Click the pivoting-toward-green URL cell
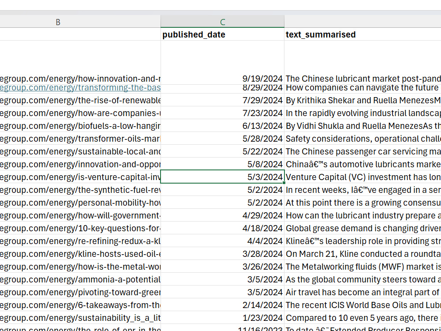Screen dimensions: 441x331 point(80,292)
